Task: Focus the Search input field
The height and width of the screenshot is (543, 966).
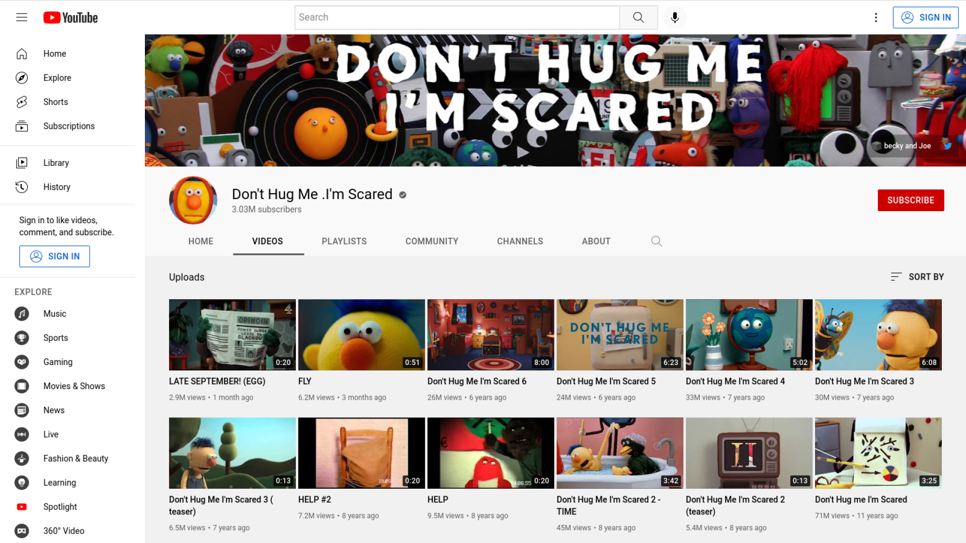Action: click(x=457, y=18)
